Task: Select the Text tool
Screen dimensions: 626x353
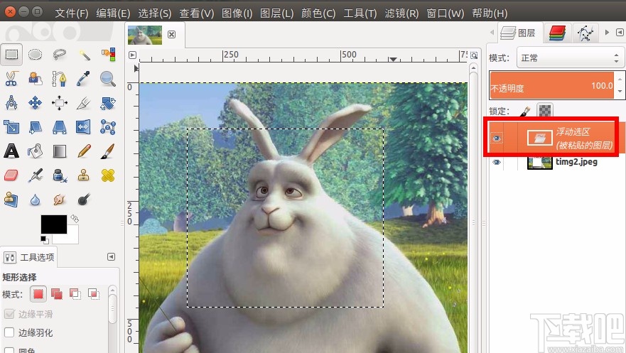Action: (x=11, y=151)
